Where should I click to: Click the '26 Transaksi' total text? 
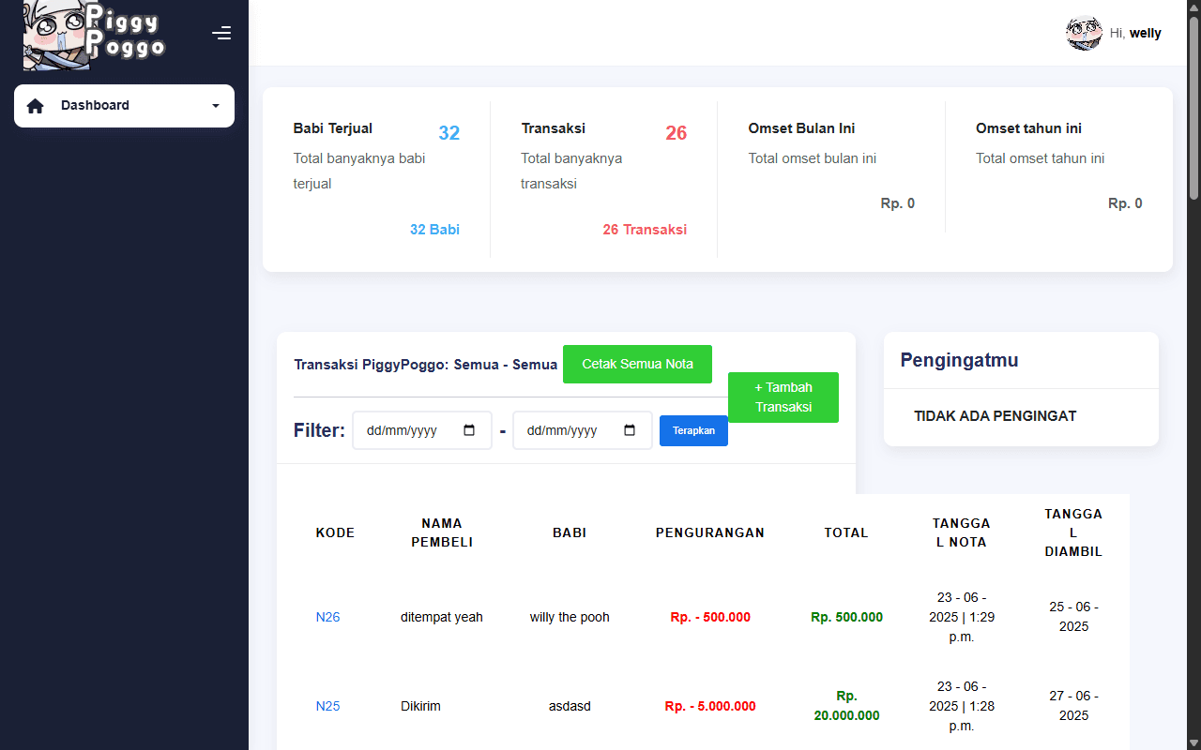coord(645,230)
